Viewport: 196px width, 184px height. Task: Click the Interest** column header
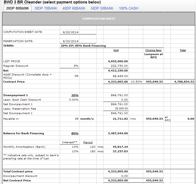pos(70,142)
